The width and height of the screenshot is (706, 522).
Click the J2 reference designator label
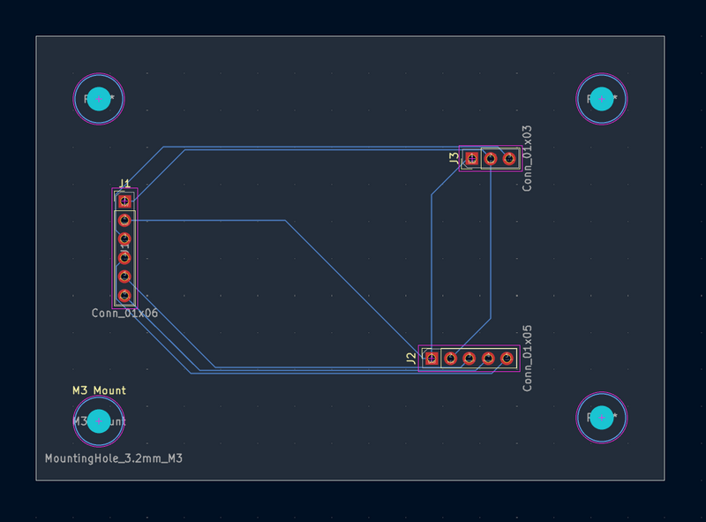coord(411,359)
